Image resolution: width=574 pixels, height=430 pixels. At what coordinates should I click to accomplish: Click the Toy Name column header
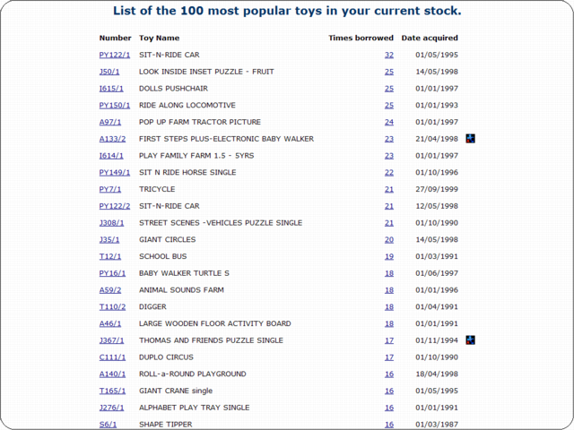(160, 38)
